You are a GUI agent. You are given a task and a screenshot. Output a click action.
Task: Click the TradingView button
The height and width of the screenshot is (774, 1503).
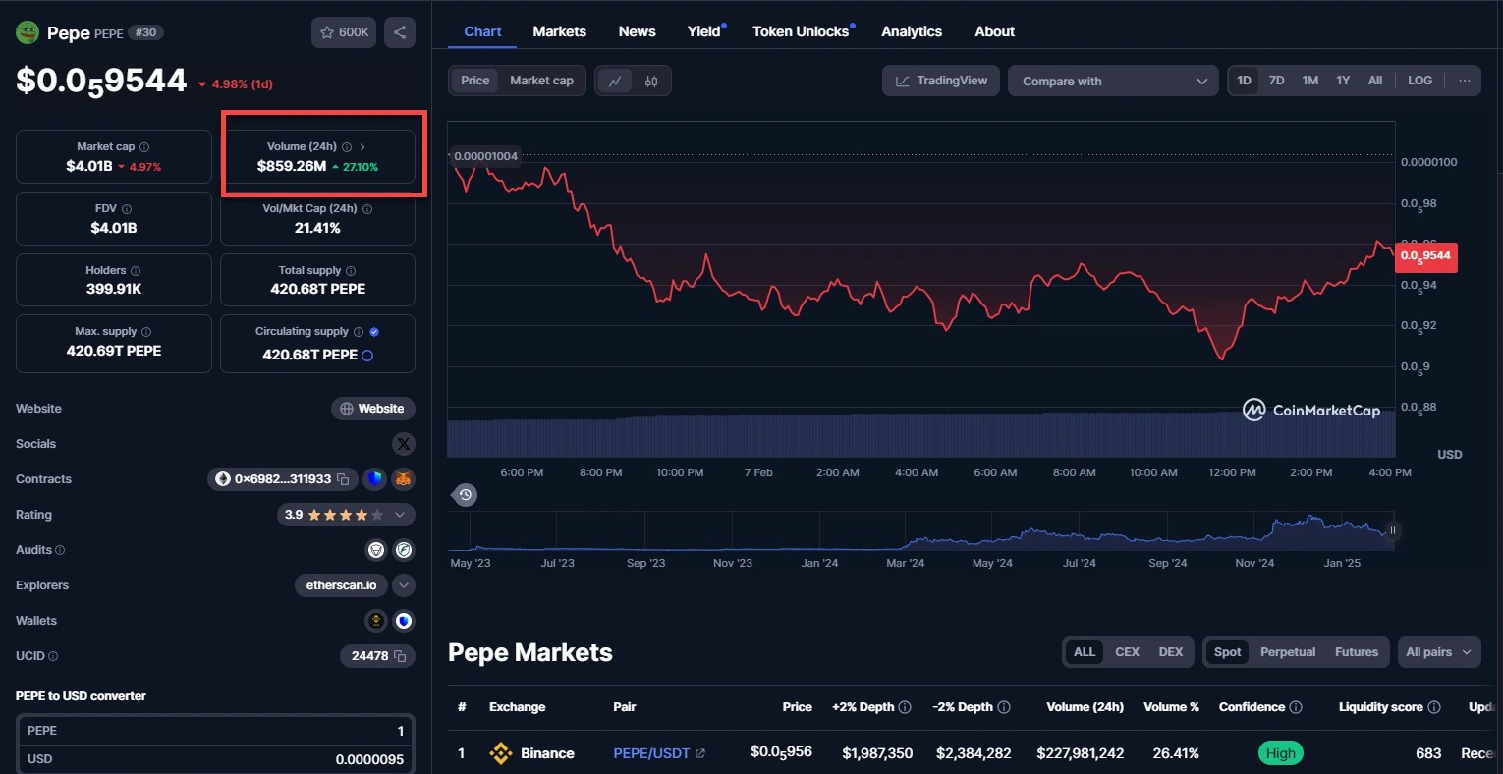[941, 81]
